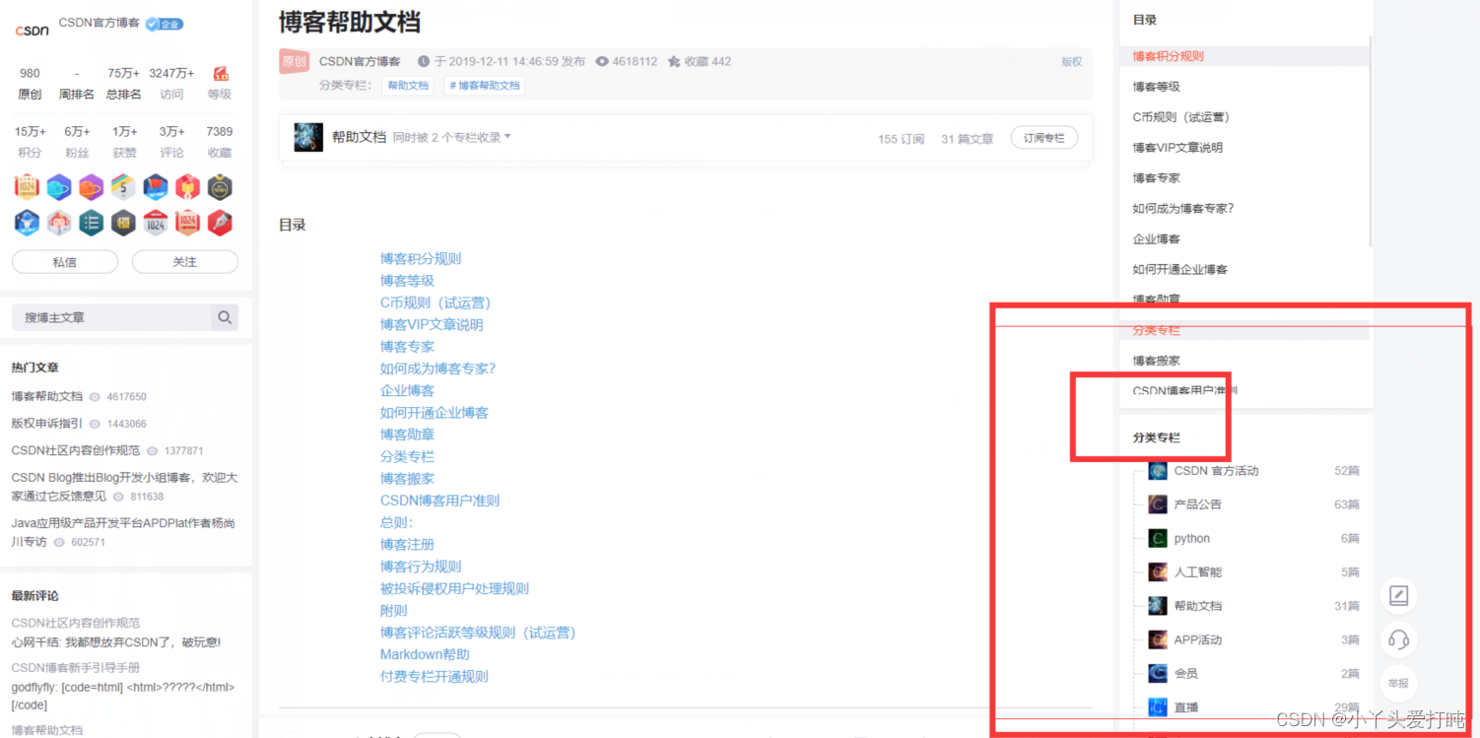
Task: Click the CSDN 官方活动 column icon
Action: click(x=1158, y=471)
